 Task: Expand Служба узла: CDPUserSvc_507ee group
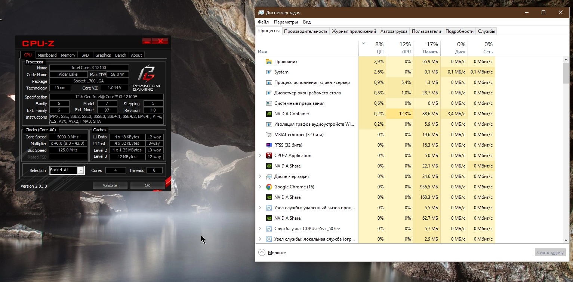(x=260, y=229)
